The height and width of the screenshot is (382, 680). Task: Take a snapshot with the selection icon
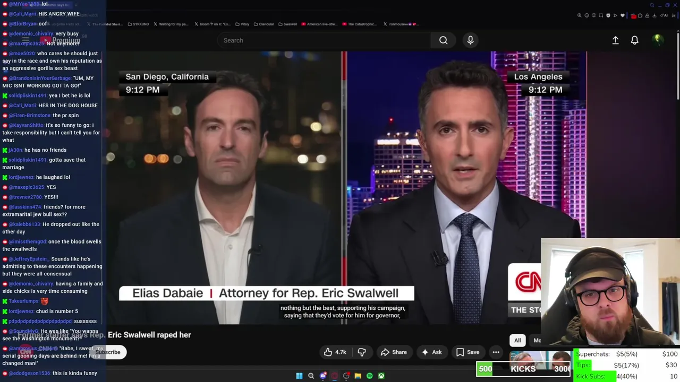coord(601,15)
